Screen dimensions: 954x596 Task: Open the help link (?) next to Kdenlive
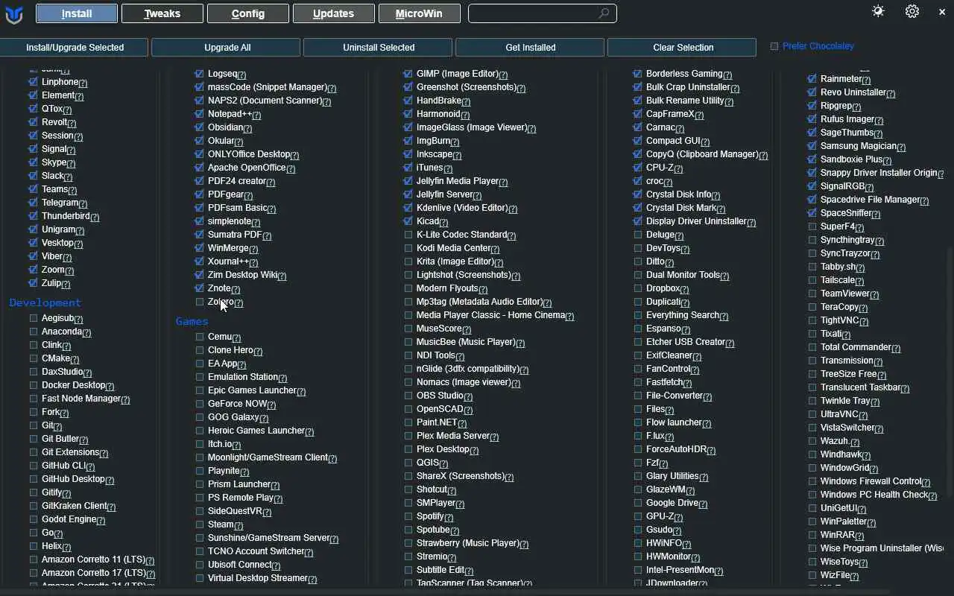point(513,209)
